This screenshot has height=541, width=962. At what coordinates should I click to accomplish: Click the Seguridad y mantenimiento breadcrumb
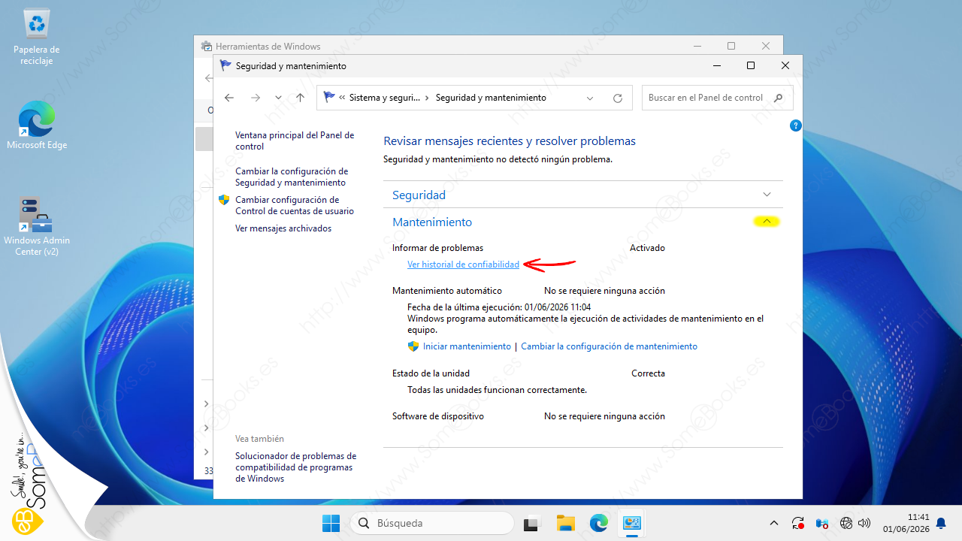point(491,98)
